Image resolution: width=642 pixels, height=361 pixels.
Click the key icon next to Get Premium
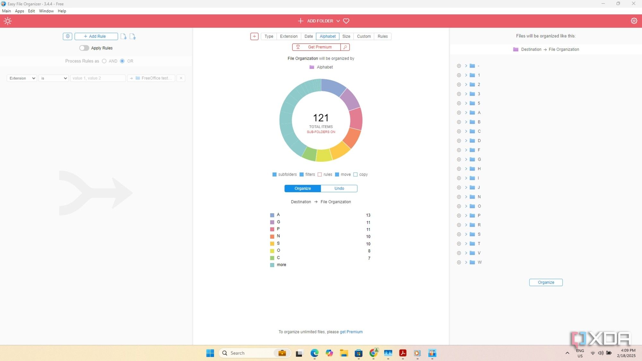coord(345,47)
